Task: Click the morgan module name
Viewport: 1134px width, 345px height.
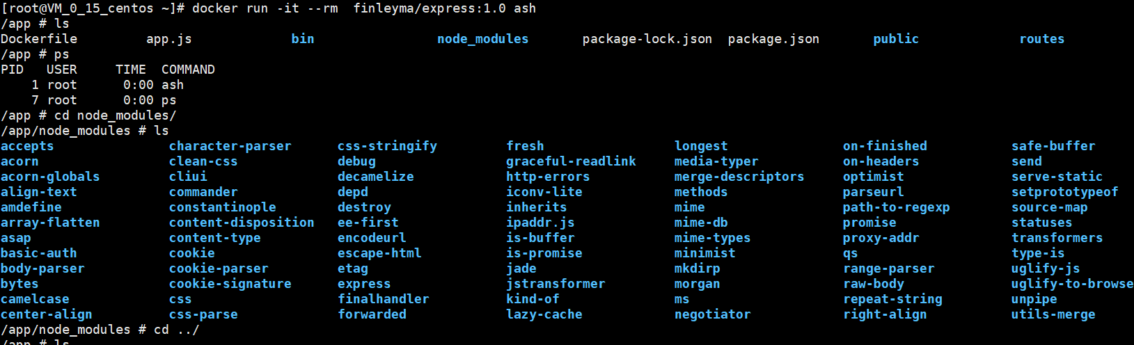Action: (698, 284)
